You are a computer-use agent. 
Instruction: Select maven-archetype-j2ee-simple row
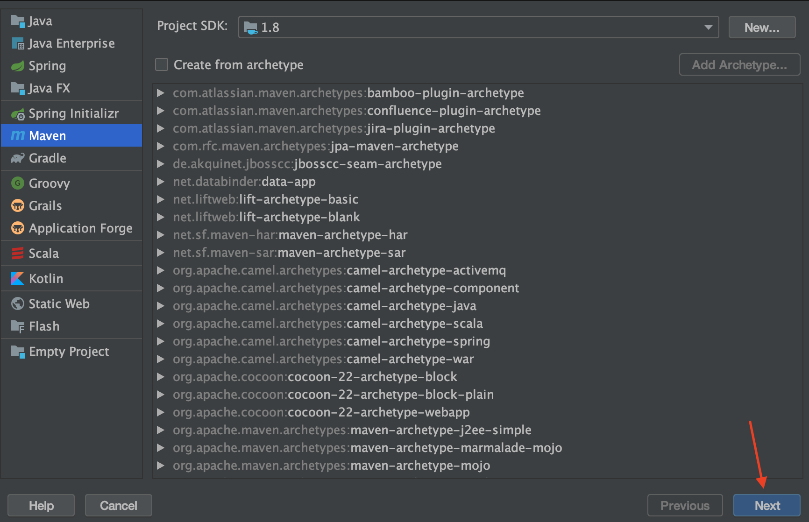click(477, 430)
